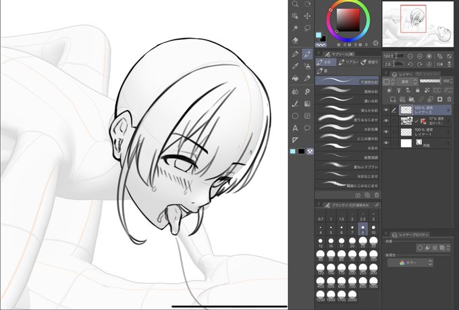The width and height of the screenshot is (459, 310).
Task: Select the Frame border tool
Action: 307,116
